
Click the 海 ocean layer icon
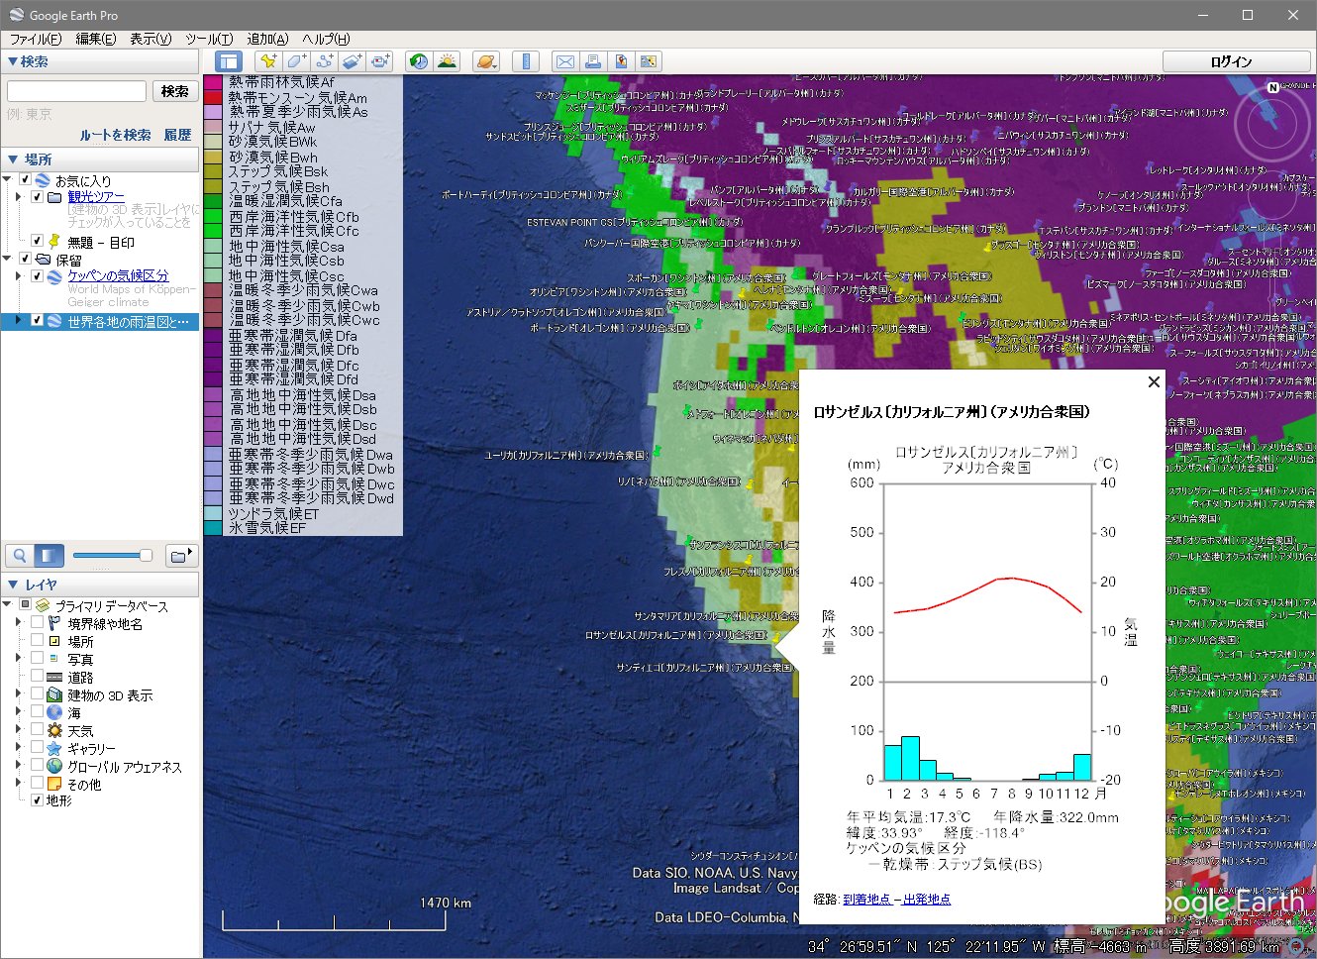pos(54,712)
